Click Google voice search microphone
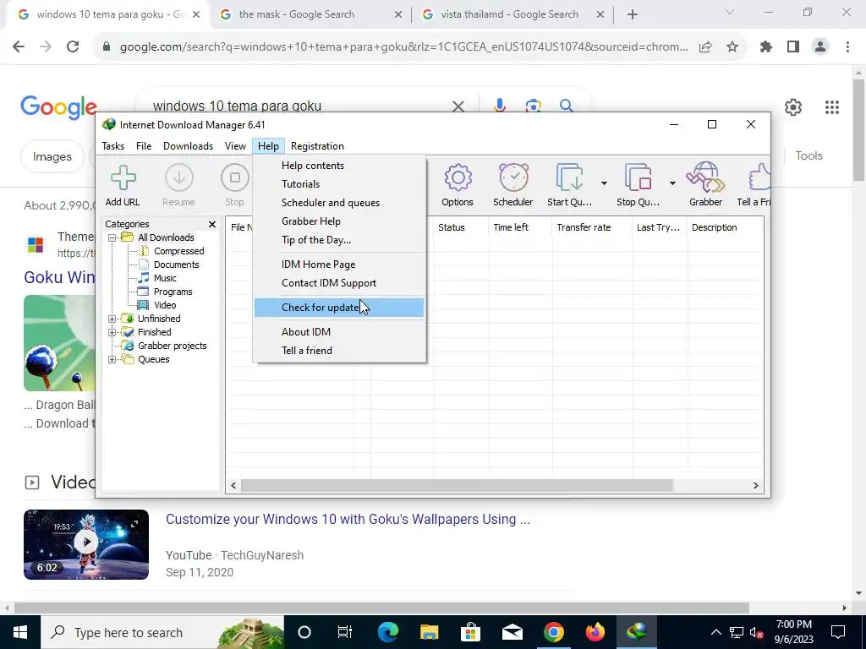Image resolution: width=866 pixels, height=649 pixels. point(499,106)
